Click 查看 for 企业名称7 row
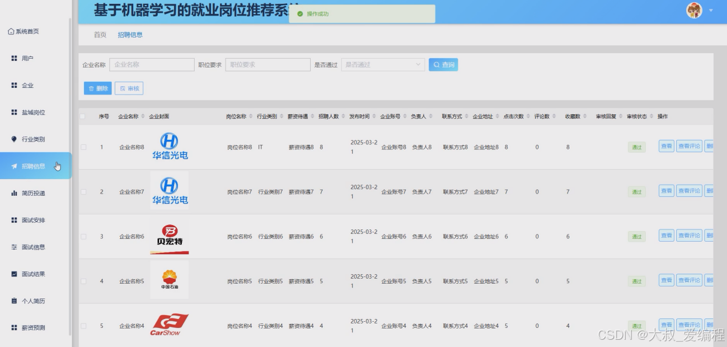This screenshot has height=347, width=727. [x=667, y=191]
